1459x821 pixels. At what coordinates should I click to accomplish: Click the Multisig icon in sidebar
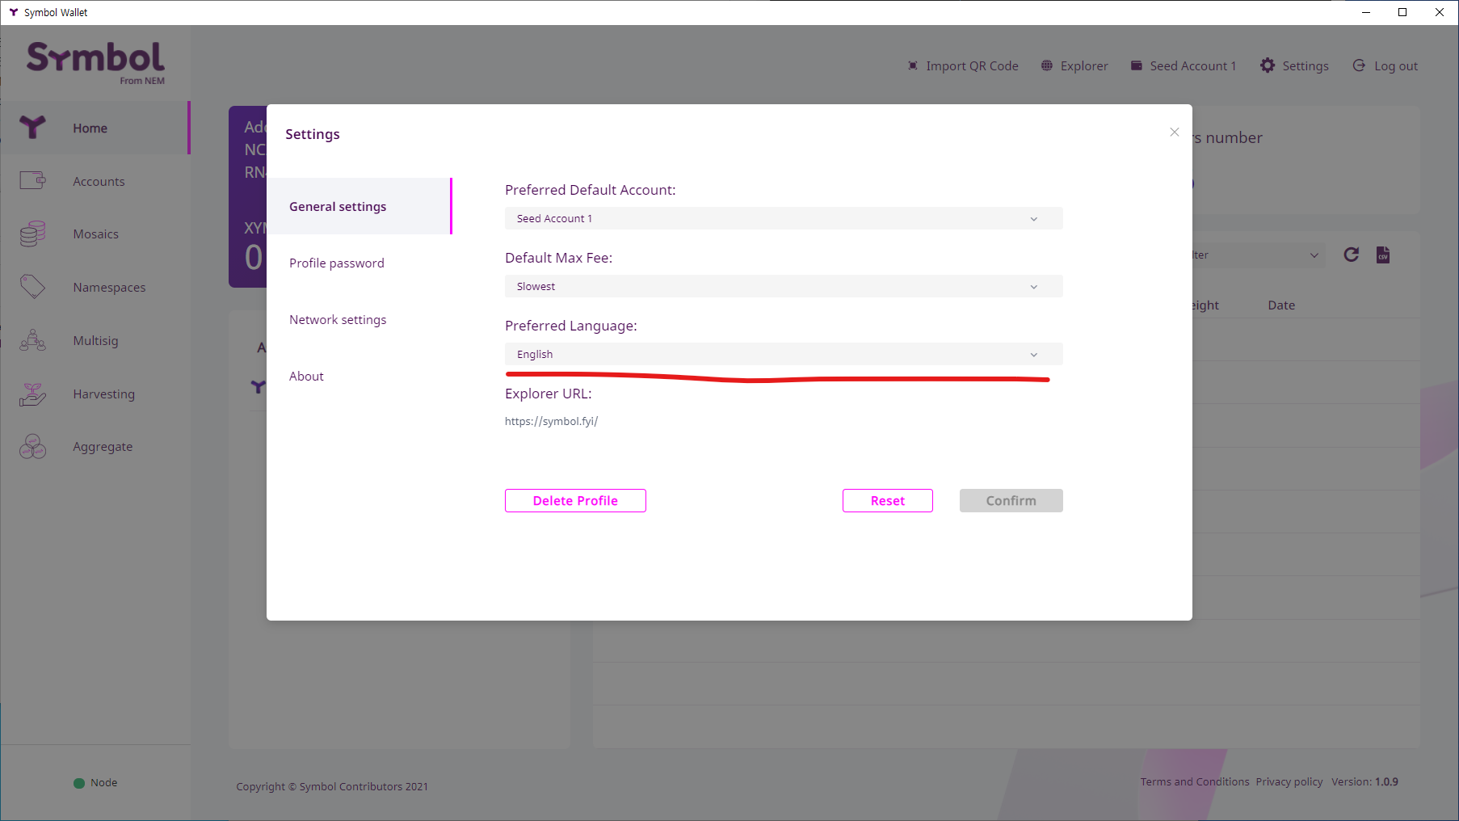point(32,340)
